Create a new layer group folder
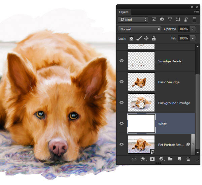 coord(170,159)
